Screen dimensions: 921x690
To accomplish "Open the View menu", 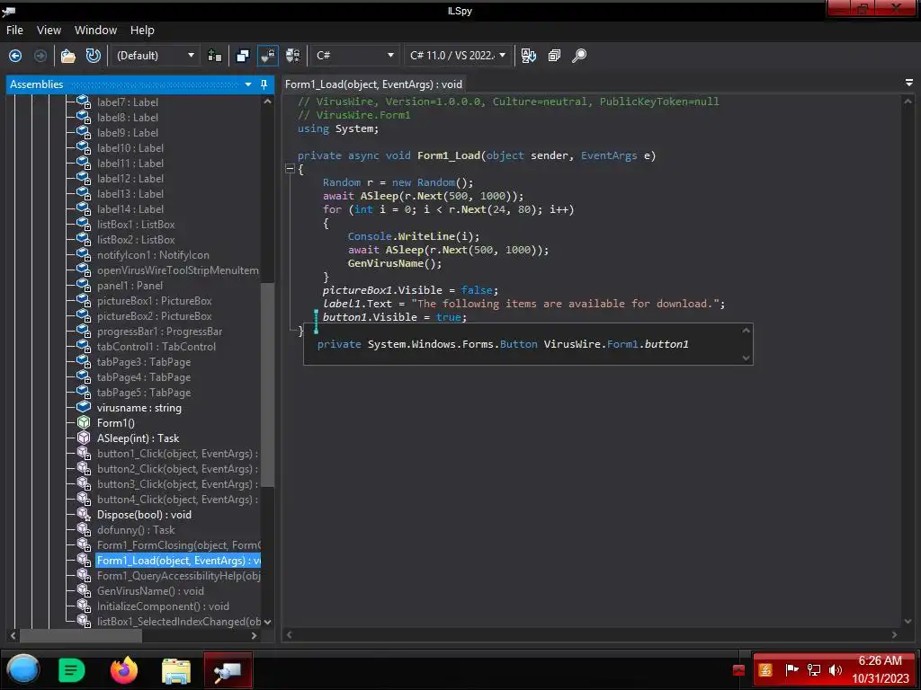I will [x=49, y=30].
